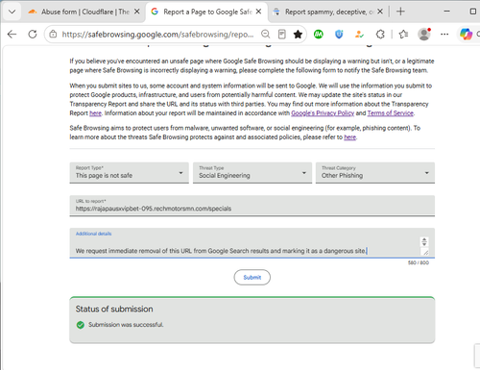
Task: Go back to the previous page
Action: click(x=12, y=35)
